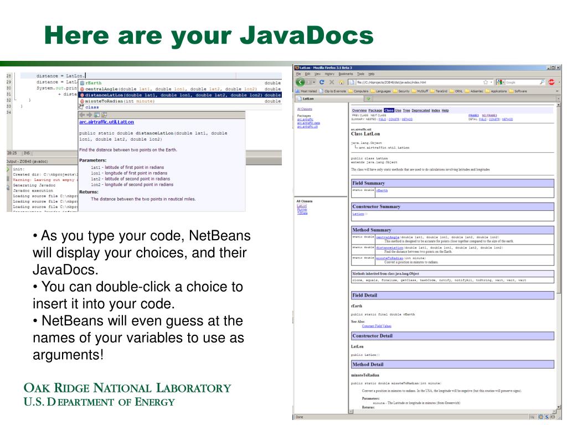Open Javadoc in external browser from popup toolbar

point(96,115)
